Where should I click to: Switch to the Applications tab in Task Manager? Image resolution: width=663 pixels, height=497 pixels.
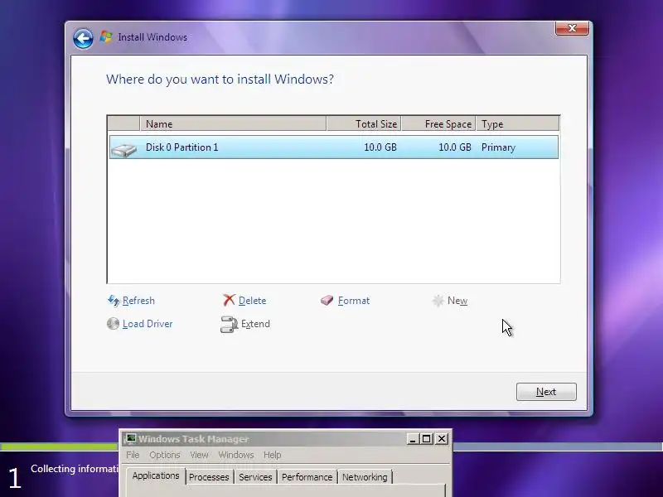tap(156, 475)
